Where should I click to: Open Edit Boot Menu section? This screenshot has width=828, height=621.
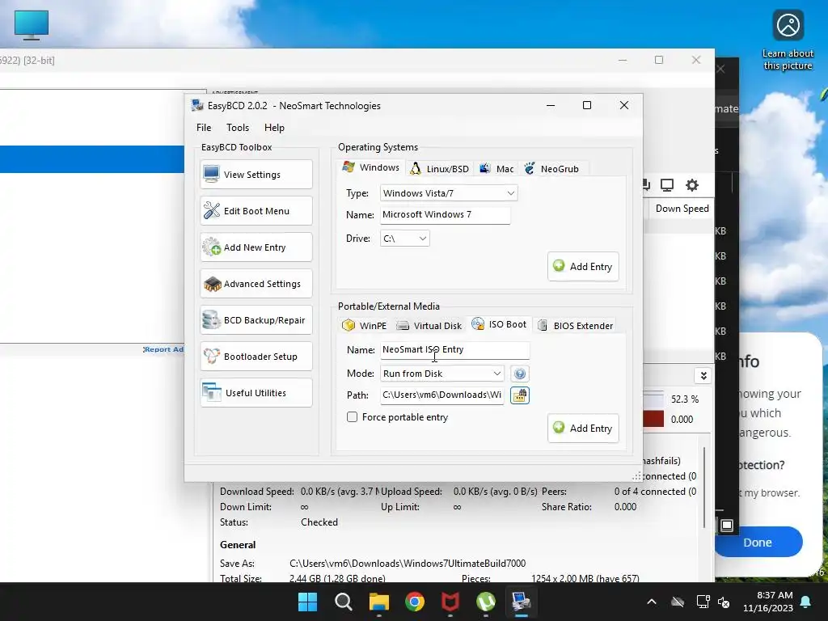256,211
